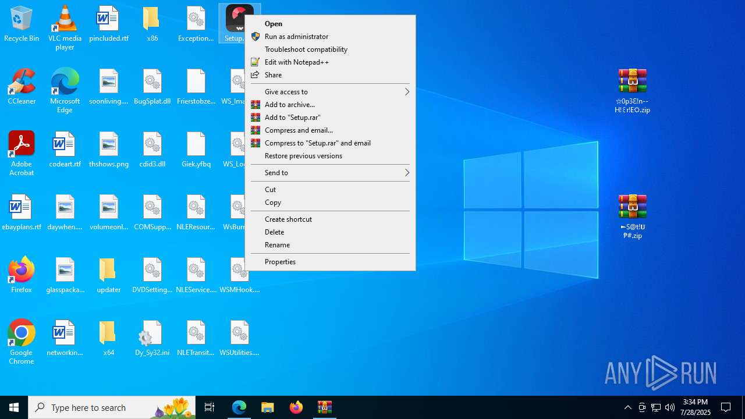Image resolution: width=745 pixels, height=419 pixels.
Task: Click the Windows Start button
Action: click(x=14, y=407)
